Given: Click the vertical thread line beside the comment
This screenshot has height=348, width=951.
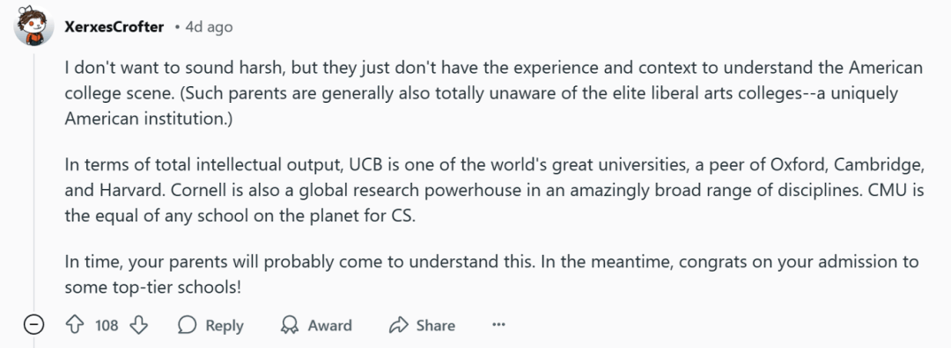Looking at the screenshot, I should click(34, 182).
